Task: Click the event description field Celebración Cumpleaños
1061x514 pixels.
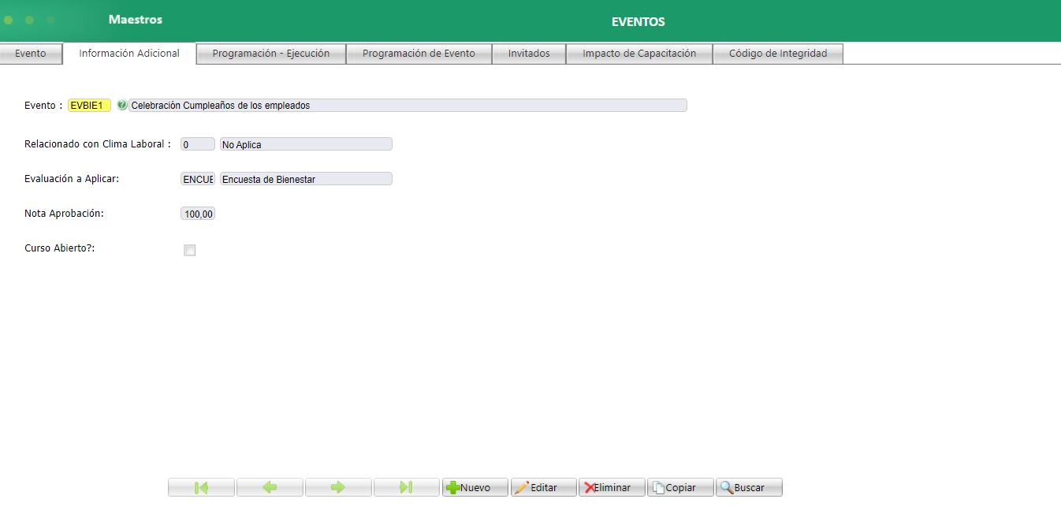Action: coord(408,105)
